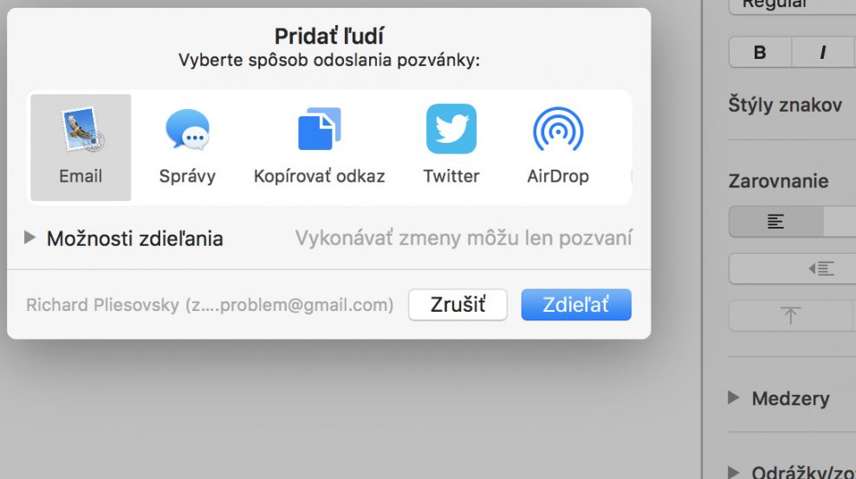Expand the Medzery section
This screenshot has width=856, height=479.
click(733, 398)
